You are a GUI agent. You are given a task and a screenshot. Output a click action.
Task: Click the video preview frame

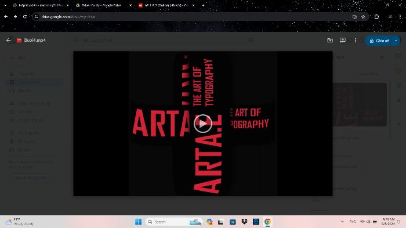[203, 124]
